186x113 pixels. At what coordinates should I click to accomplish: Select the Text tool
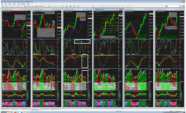tap(98, 6)
